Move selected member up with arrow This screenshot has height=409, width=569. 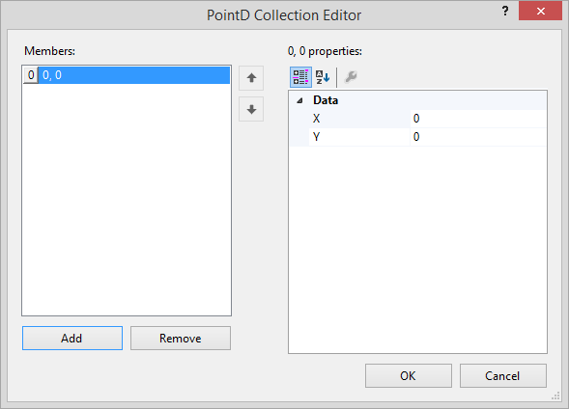251,78
